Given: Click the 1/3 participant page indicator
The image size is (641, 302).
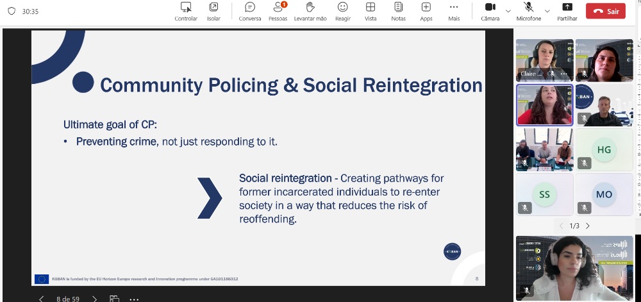Looking at the screenshot, I should (x=574, y=226).
